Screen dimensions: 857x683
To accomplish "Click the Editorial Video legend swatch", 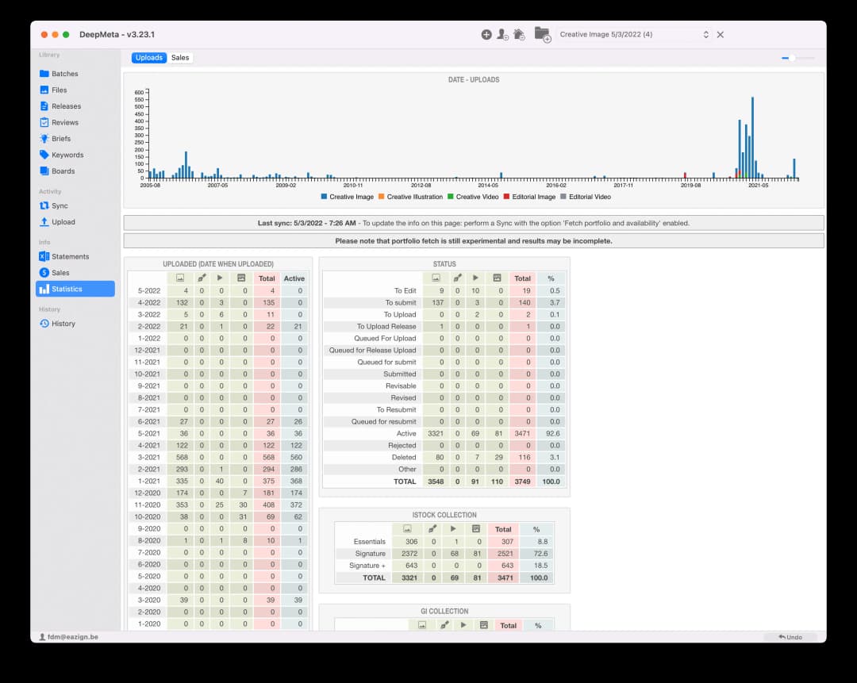I will tap(563, 197).
